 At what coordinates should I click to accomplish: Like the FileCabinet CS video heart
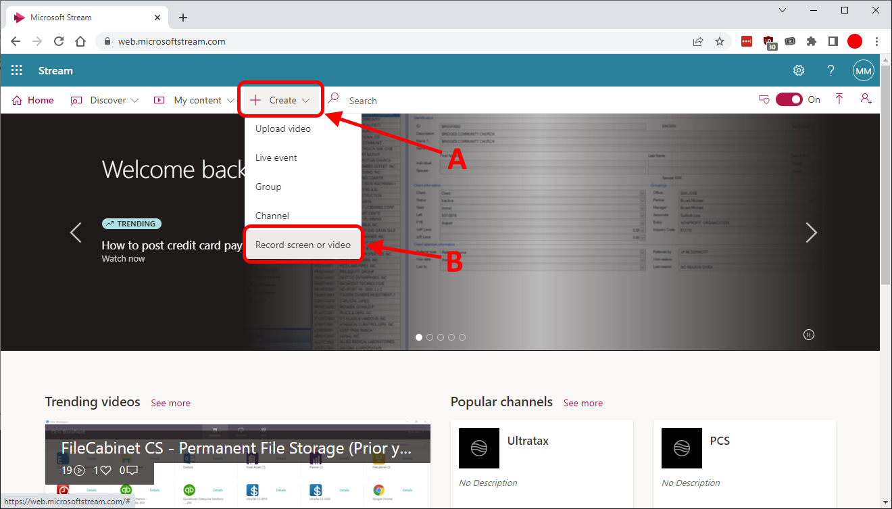tap(106, 470)
